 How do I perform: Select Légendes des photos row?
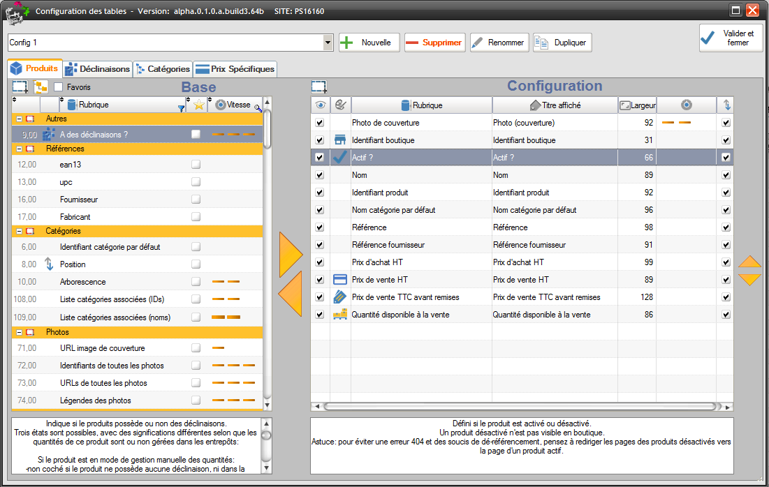pos(138,400)
